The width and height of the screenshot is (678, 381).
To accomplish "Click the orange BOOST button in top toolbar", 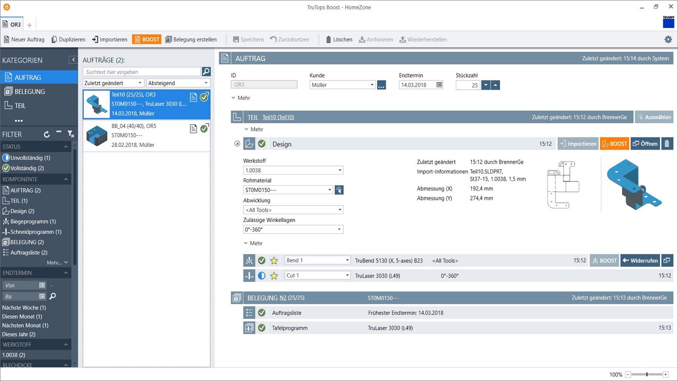I will [146, 40].
